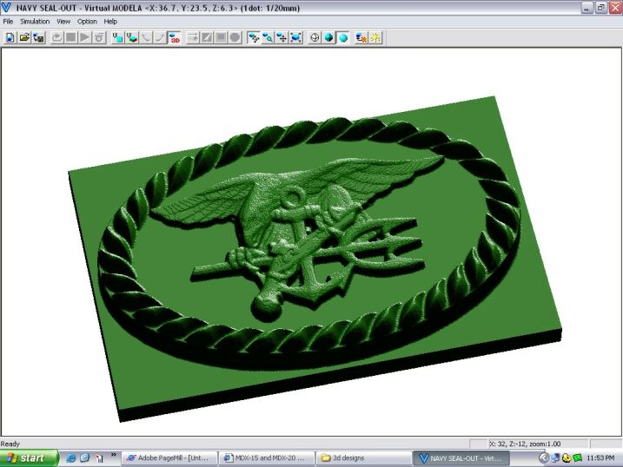This screenshot has height=467, width=623.
Task: Select the rotate view tool icon
Action: point(253,37)
